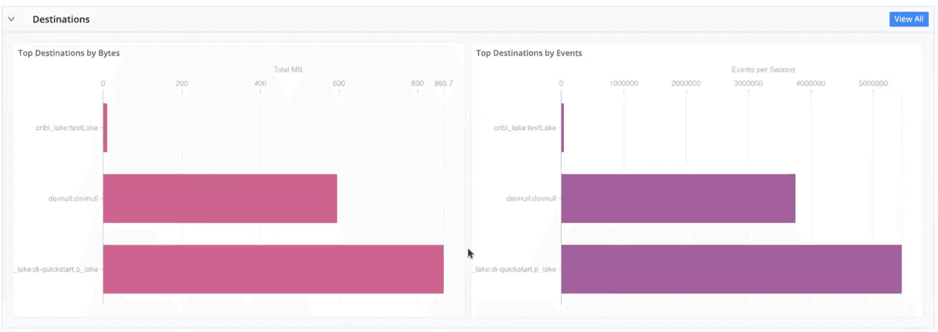Click the cribl_lake:testLake bar in Events chart

click(x=563, y=128)
